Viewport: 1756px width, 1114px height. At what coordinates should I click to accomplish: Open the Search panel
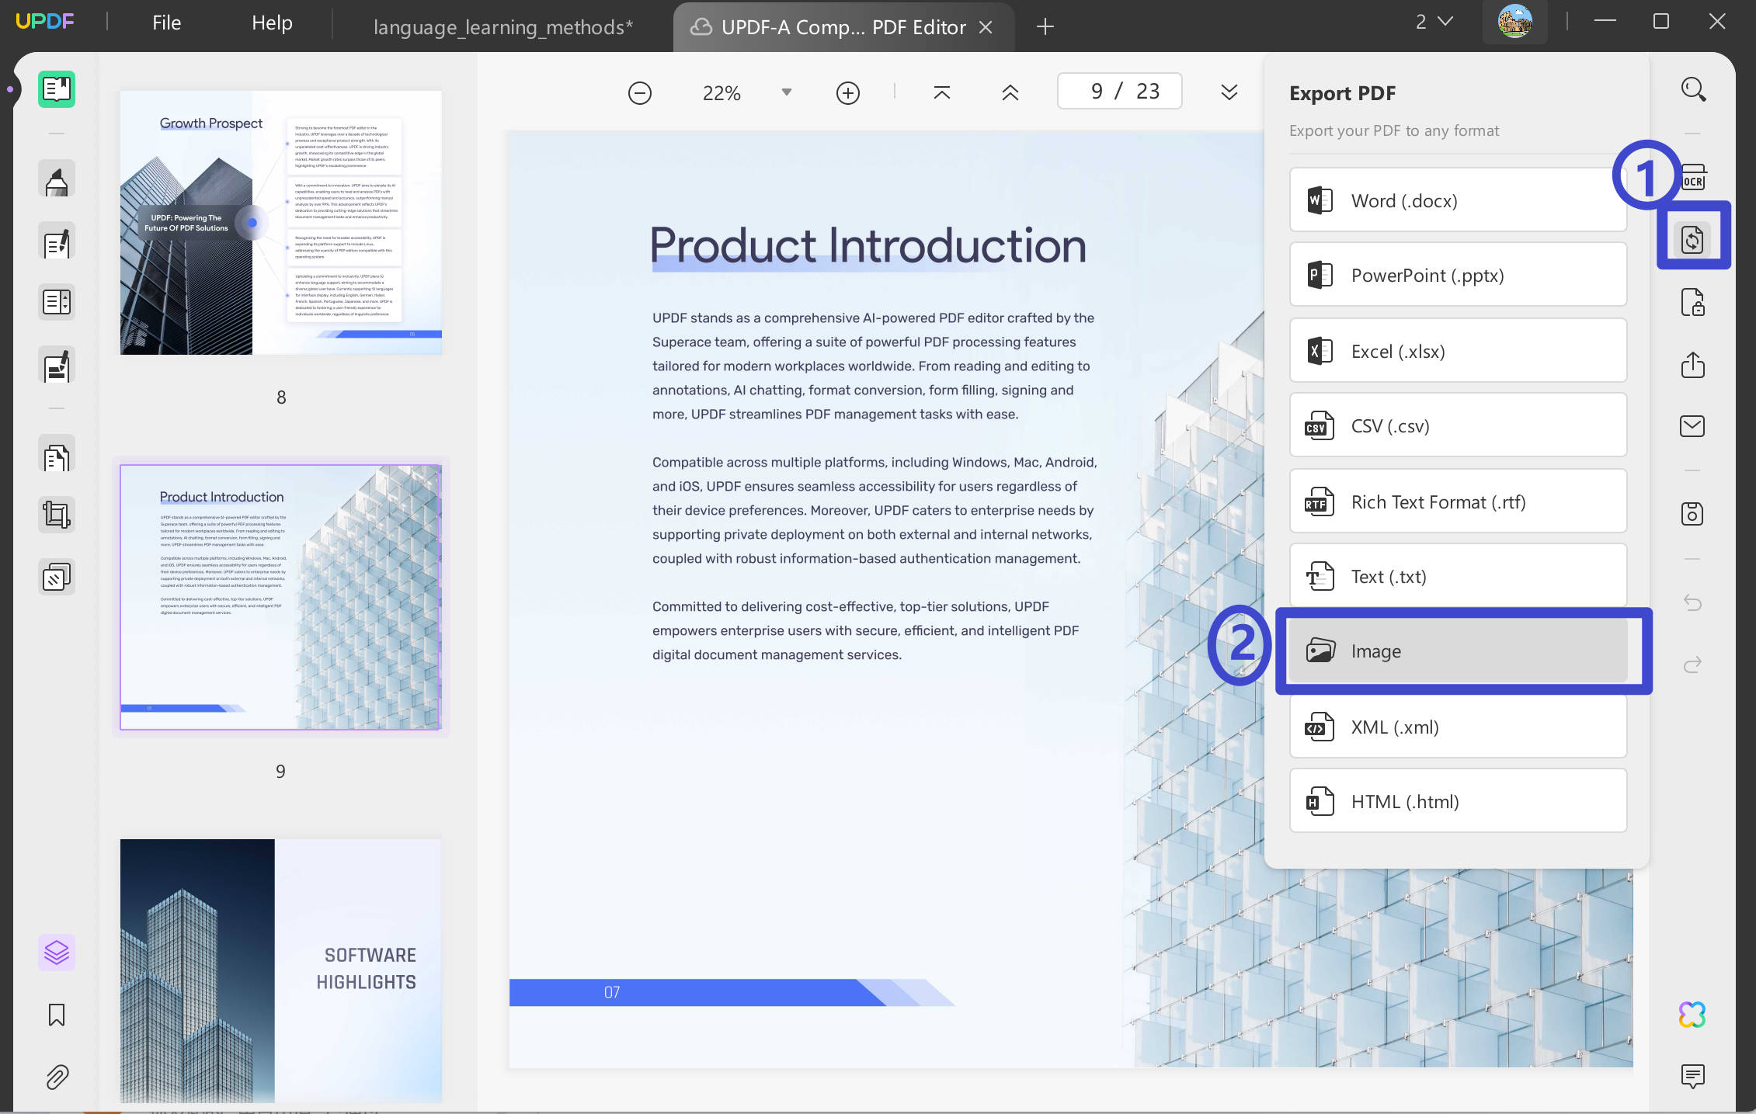(x=1693, y=89)
